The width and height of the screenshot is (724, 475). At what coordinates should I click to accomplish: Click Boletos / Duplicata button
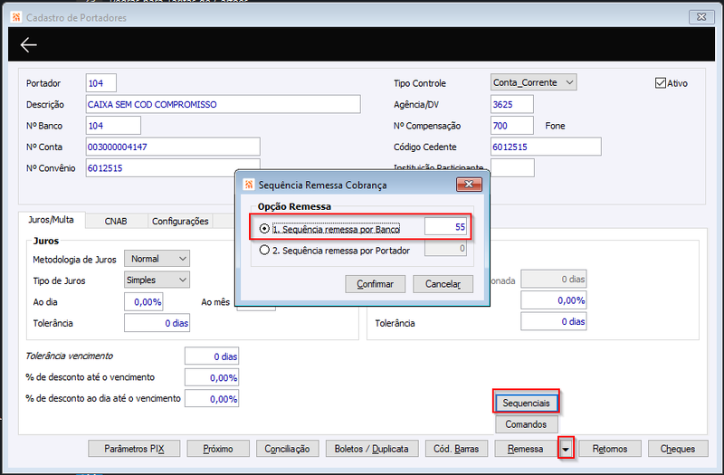click(x=372, y=449)
